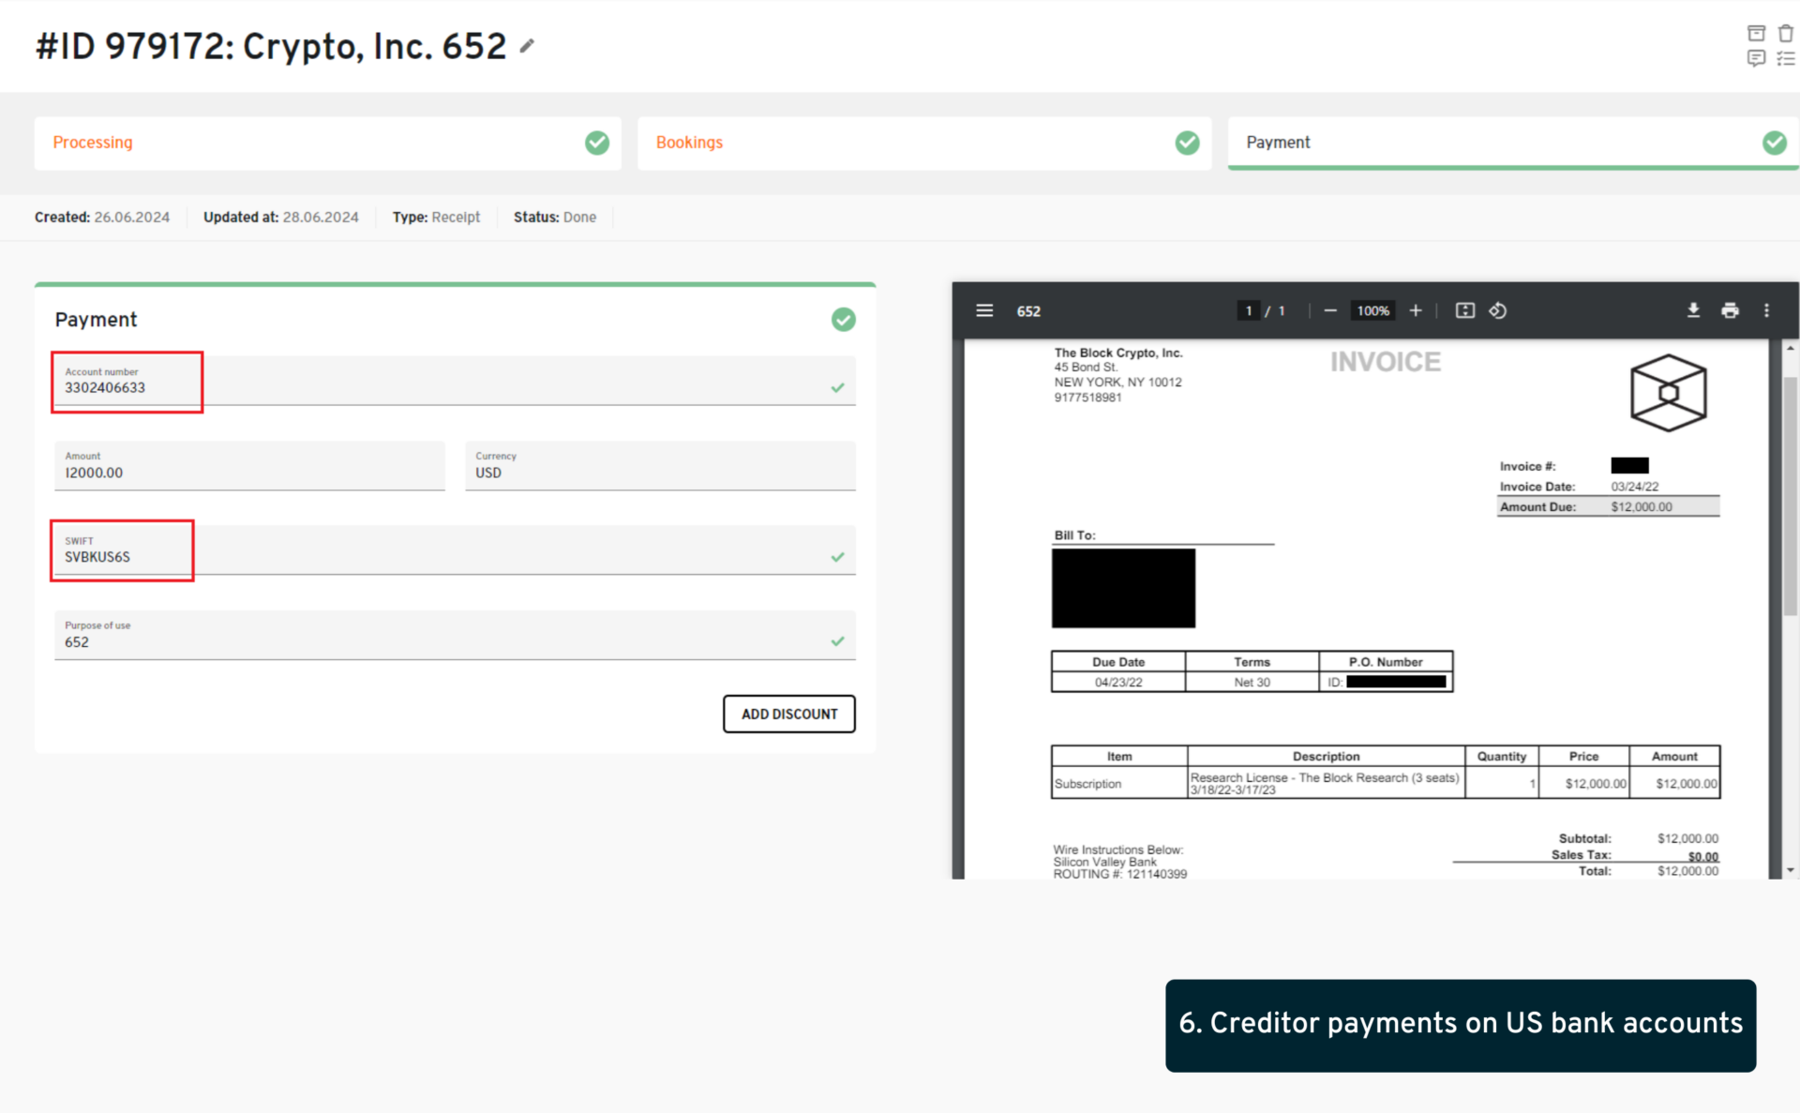Image resolution: width=1800 pixels, height=1113 pixels.
Task: Click into the Purpose of use field
Action: pos(455,635)
